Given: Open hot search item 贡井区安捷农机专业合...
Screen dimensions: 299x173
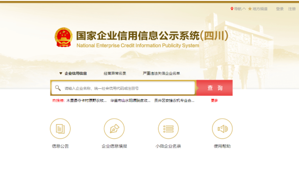Looking at the screenshot, I should [174, 101].
